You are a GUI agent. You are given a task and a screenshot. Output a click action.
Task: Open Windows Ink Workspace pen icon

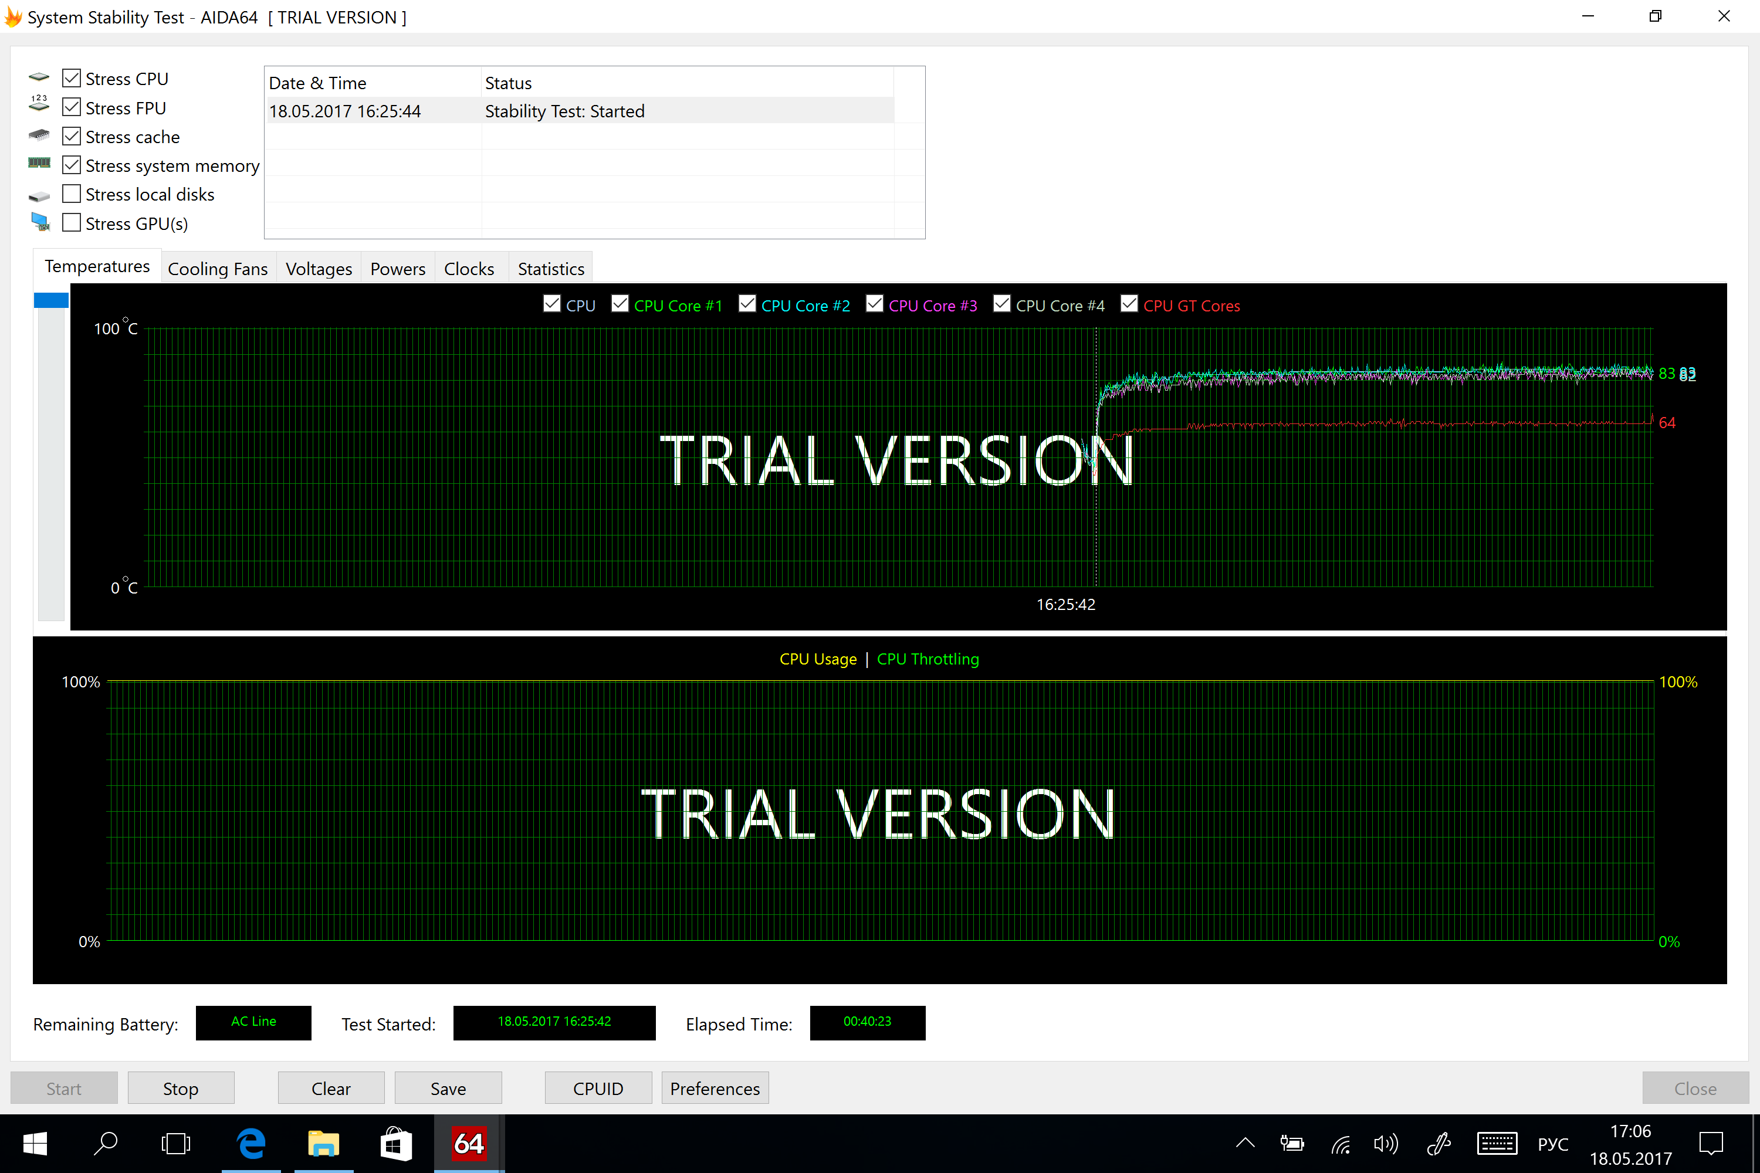click(1439, 1144)
